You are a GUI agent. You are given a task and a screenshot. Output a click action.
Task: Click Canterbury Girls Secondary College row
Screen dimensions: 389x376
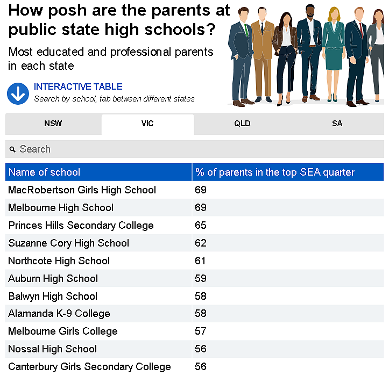[x=195, y=366]
